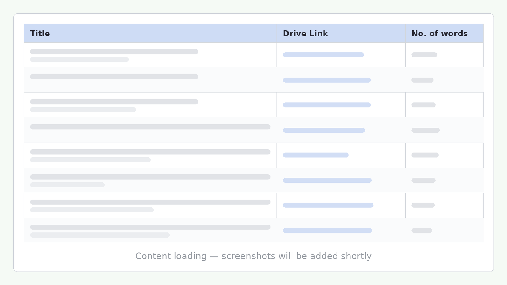Open the first row's Drive link placeholder

click(x=323, y=55)
